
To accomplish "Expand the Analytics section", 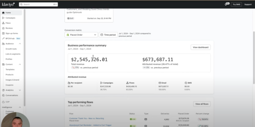I will pos(20,90).
